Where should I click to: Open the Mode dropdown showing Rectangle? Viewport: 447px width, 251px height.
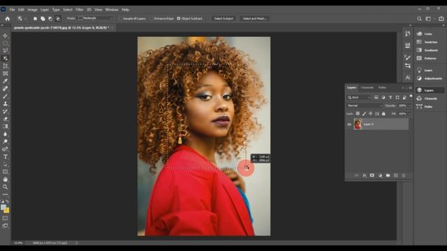[x=96, y=18]
